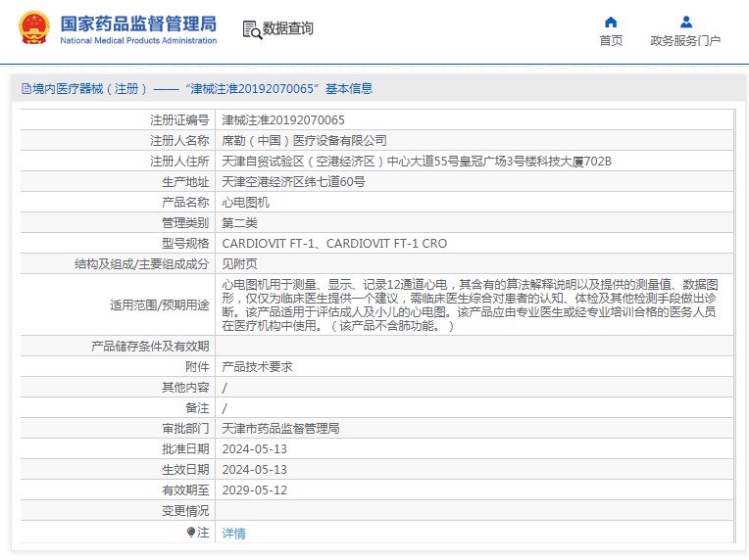Viewport: 749px width, 560px height.
Task: Click 产品储存条件及有效期 label
Action: (150, 347)
